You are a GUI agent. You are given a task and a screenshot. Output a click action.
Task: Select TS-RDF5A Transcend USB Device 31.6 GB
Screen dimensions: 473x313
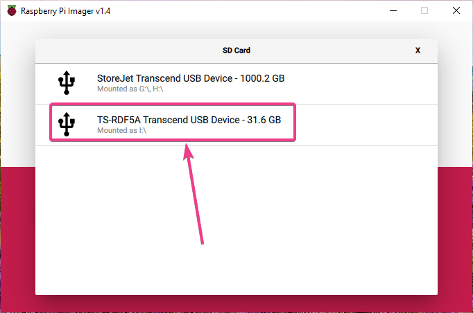189,120
